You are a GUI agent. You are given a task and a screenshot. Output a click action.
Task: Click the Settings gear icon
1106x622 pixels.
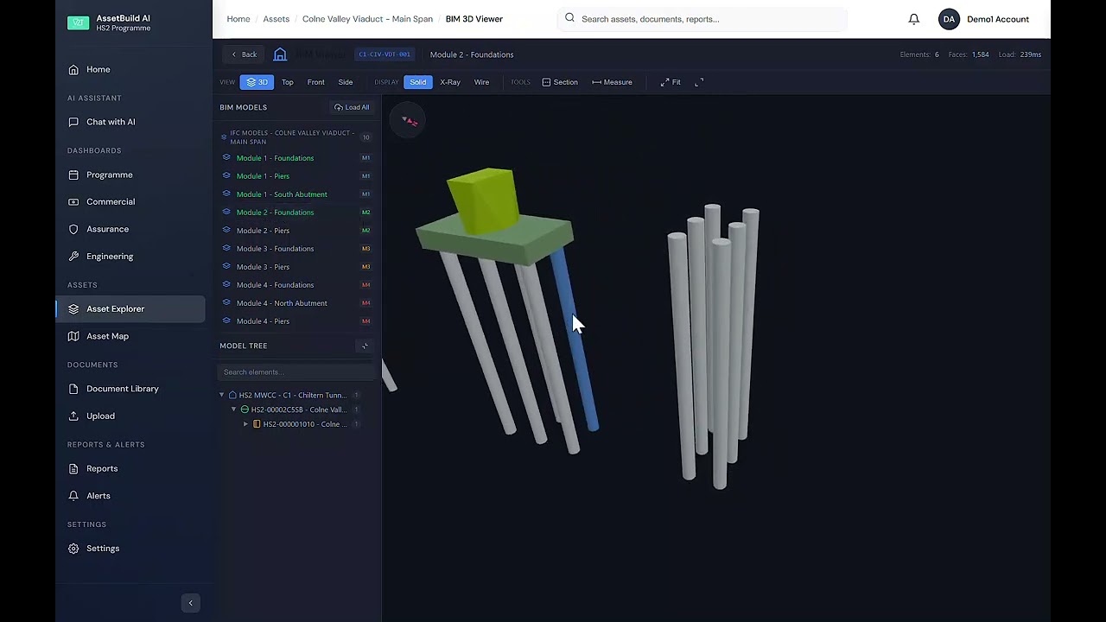73,549
